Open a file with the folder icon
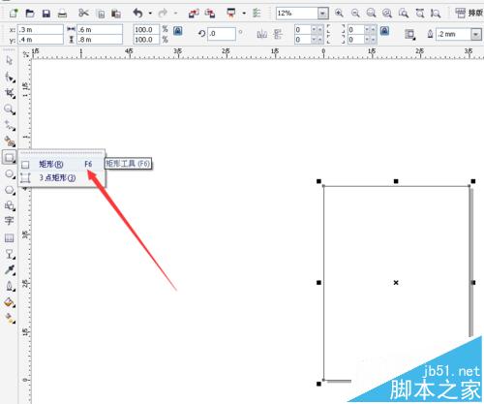 pyautogui.click(x=30, y=14)
